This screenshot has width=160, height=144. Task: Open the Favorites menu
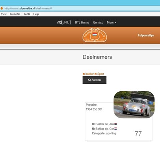point(15,14)
